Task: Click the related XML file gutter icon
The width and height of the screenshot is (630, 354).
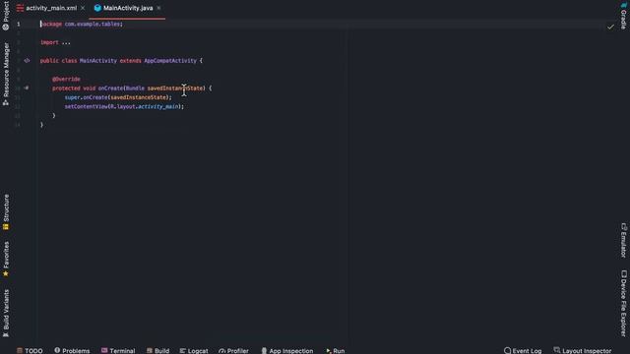Action: (x=27, y=61)
